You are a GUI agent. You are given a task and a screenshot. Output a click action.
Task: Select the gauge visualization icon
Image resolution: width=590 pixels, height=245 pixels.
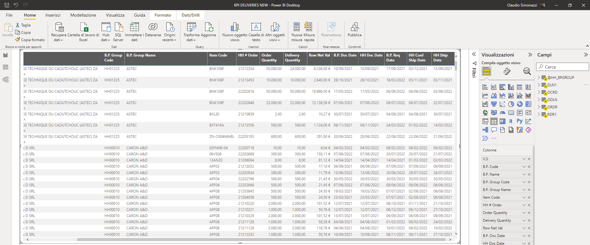coord(502,113)
